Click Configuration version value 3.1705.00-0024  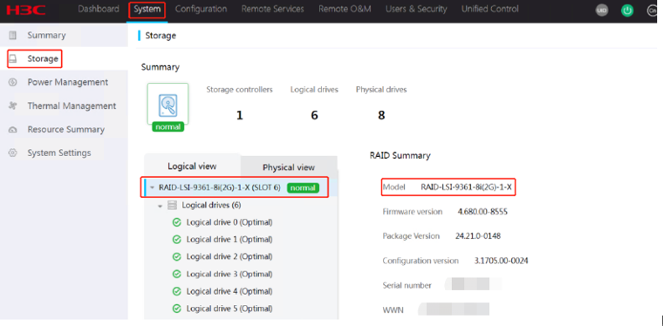coord(501,261)
